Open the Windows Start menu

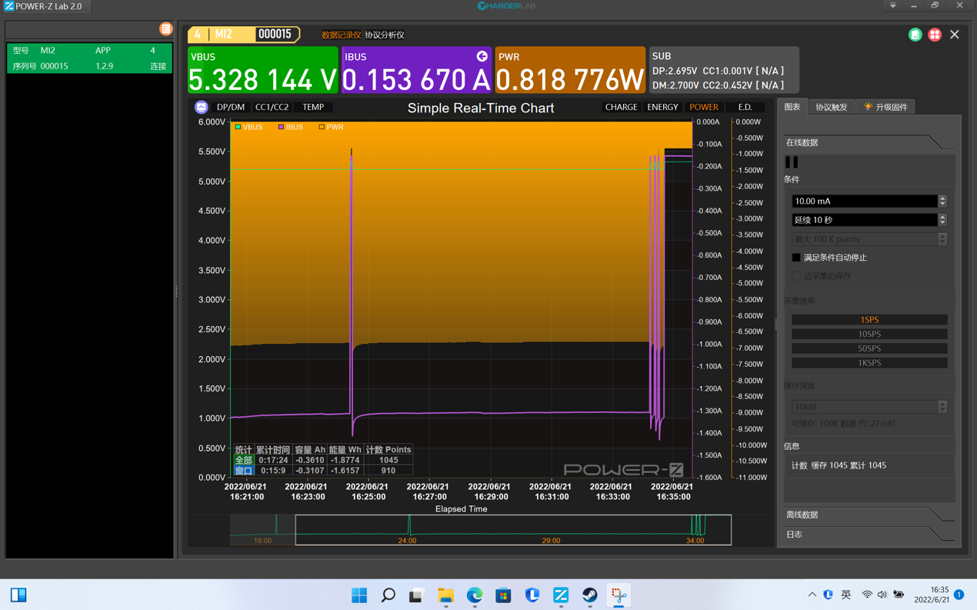(359, 595)
